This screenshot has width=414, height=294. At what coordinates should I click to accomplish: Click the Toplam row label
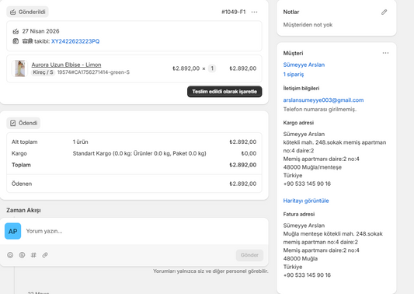coord(21,165)
